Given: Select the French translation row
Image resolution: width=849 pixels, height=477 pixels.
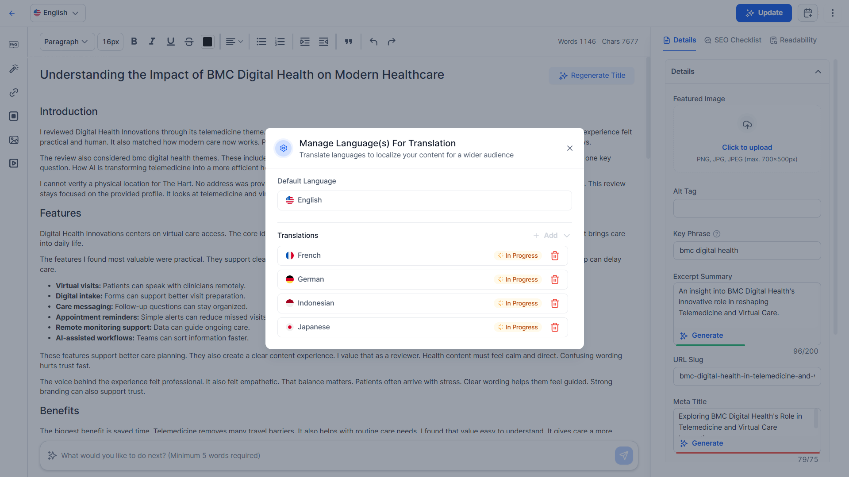Looking at the screenshot, I should coord(423,256).
